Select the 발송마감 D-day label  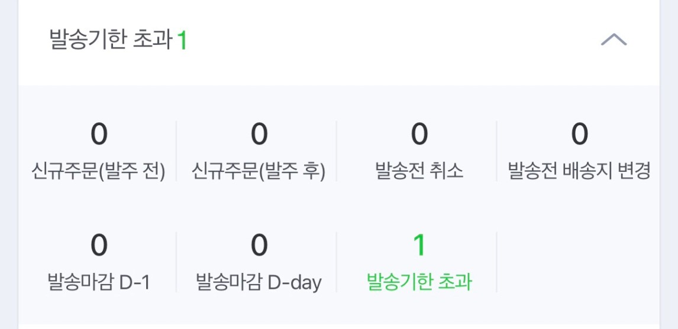tap(259, 282)
